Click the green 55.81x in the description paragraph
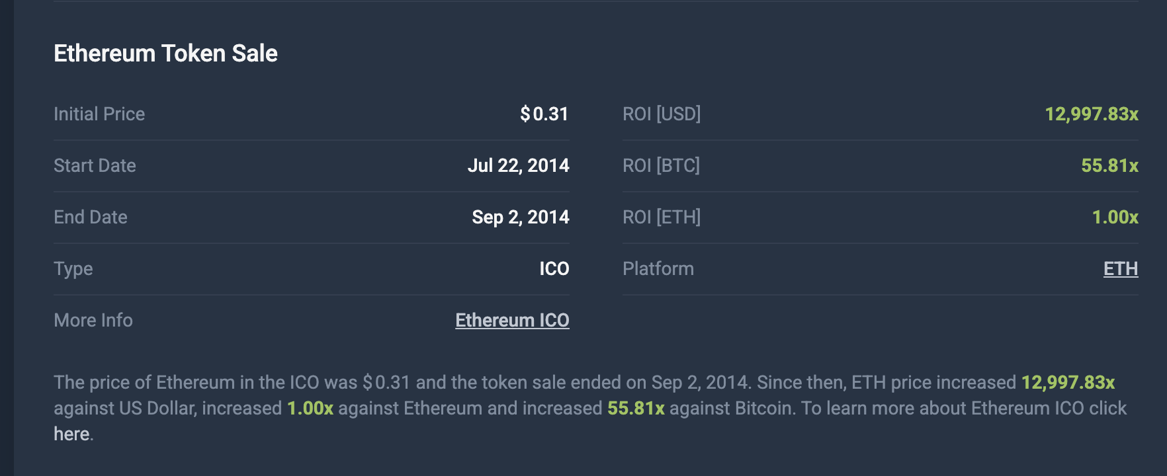Viewport: 1167px width, 476px height. point(636,408)
